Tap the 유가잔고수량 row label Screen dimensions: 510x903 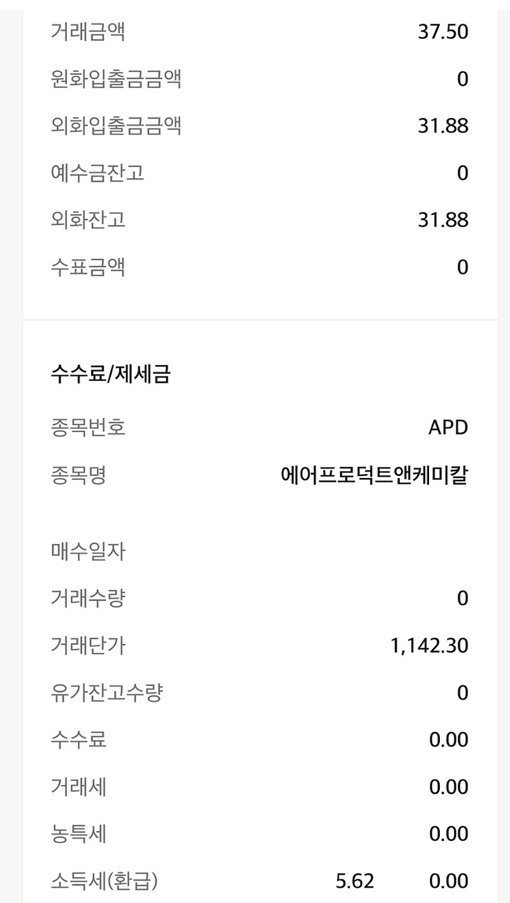point(106,692)
